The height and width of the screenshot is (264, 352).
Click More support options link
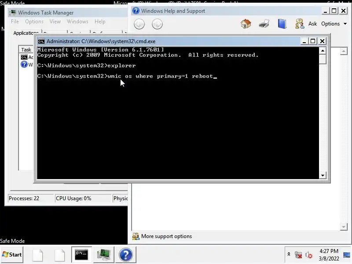point(166,236)
